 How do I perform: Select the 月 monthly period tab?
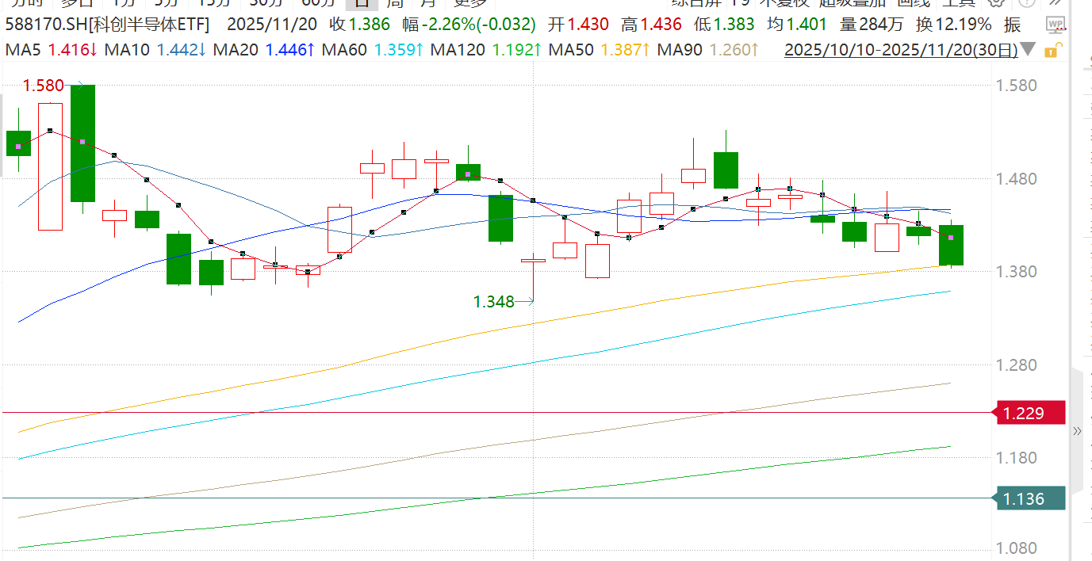tap(427, 2)
